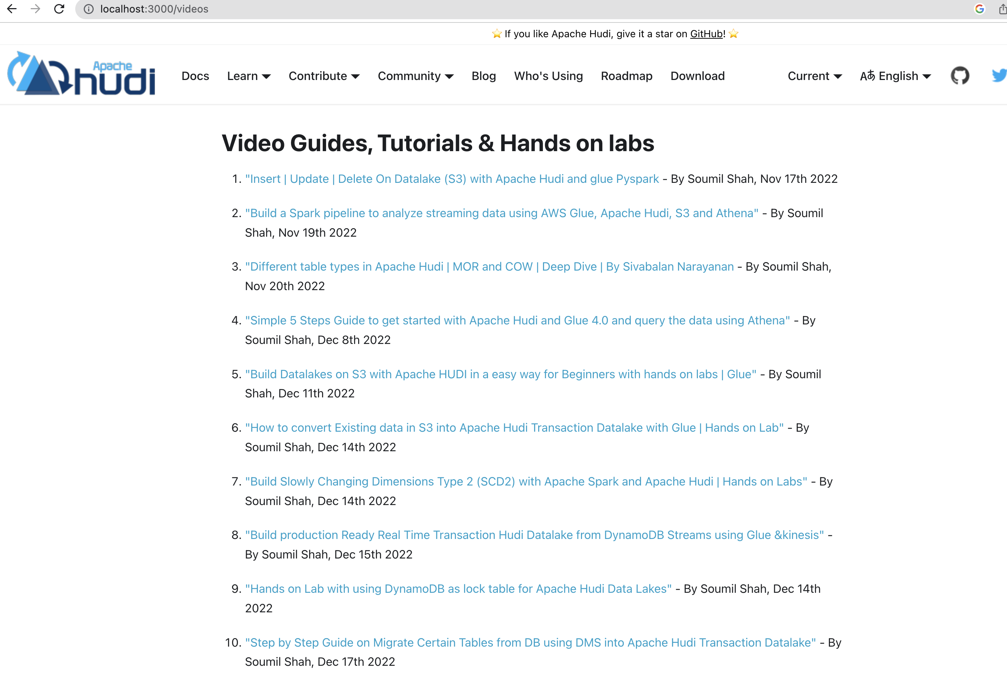The image size is (1007, 682).
Task: Expand the Contribute dropdown menu
Action: click(x=324, y=76)
